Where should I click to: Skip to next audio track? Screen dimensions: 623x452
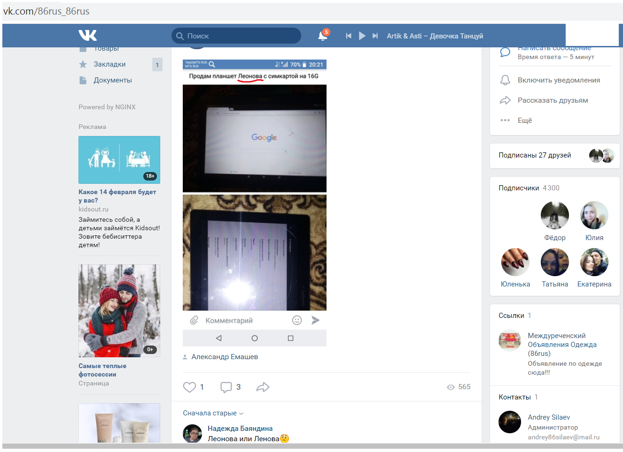(x=375, y=36)
